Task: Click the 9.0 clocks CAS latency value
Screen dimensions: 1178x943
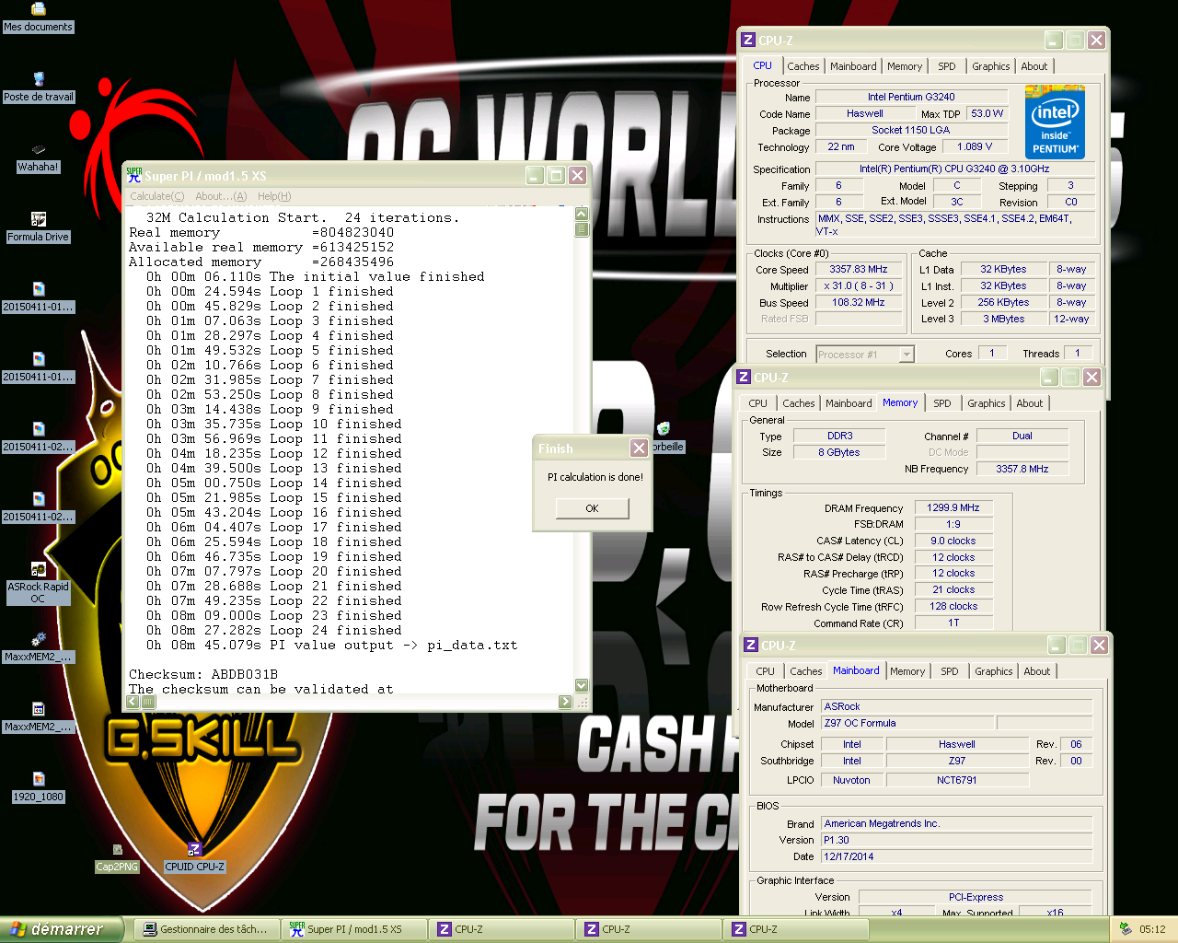Action: [x=953, y=541]
